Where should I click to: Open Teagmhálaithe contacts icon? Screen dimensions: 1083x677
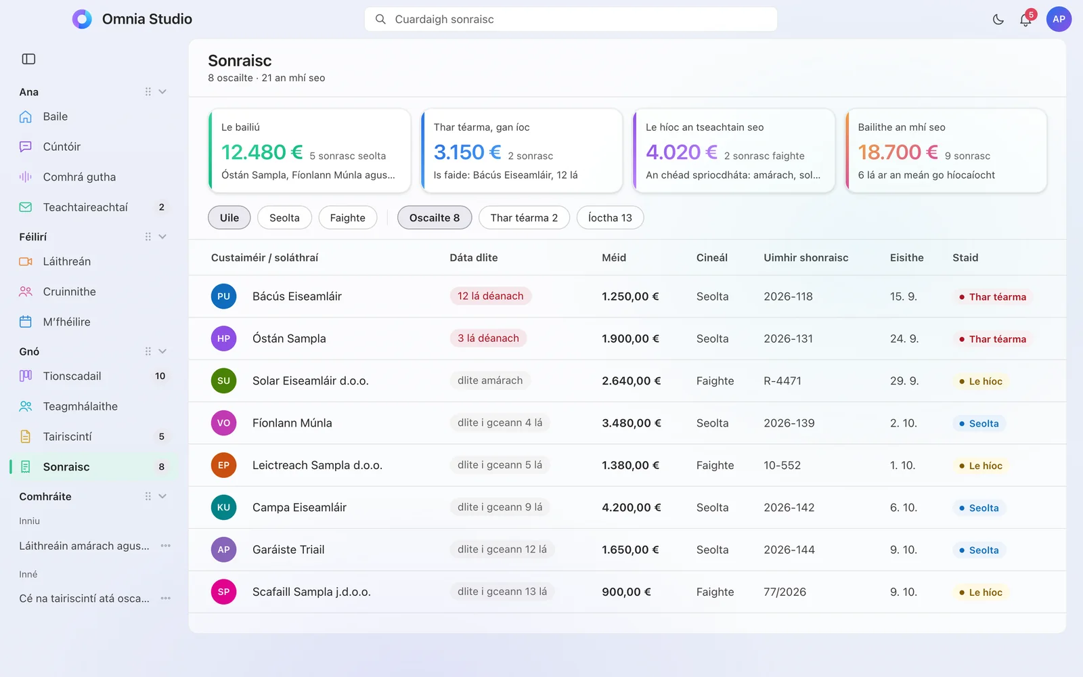point(26,406)
